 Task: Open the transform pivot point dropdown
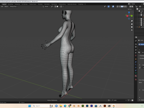tap(52, 7)
